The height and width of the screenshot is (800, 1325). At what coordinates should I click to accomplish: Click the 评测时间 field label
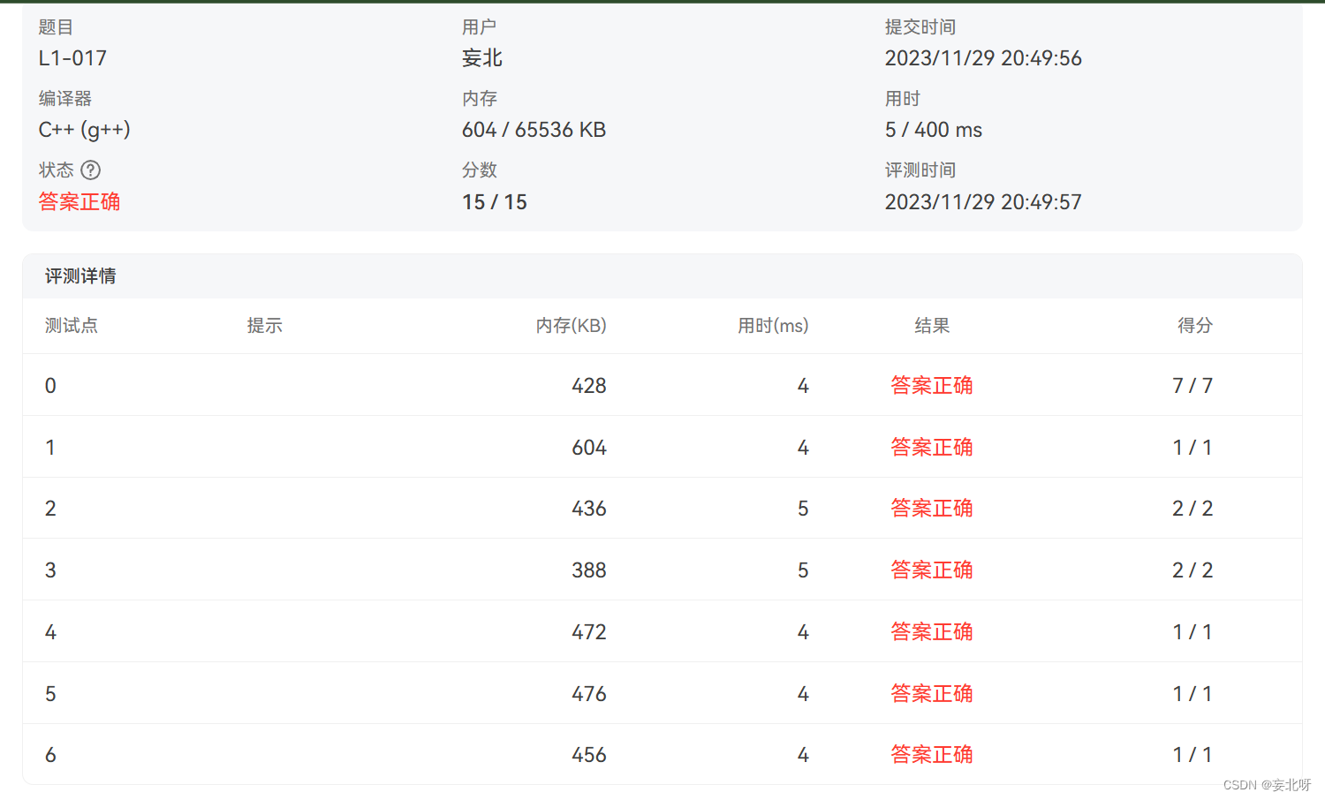(x=920, y=170)
